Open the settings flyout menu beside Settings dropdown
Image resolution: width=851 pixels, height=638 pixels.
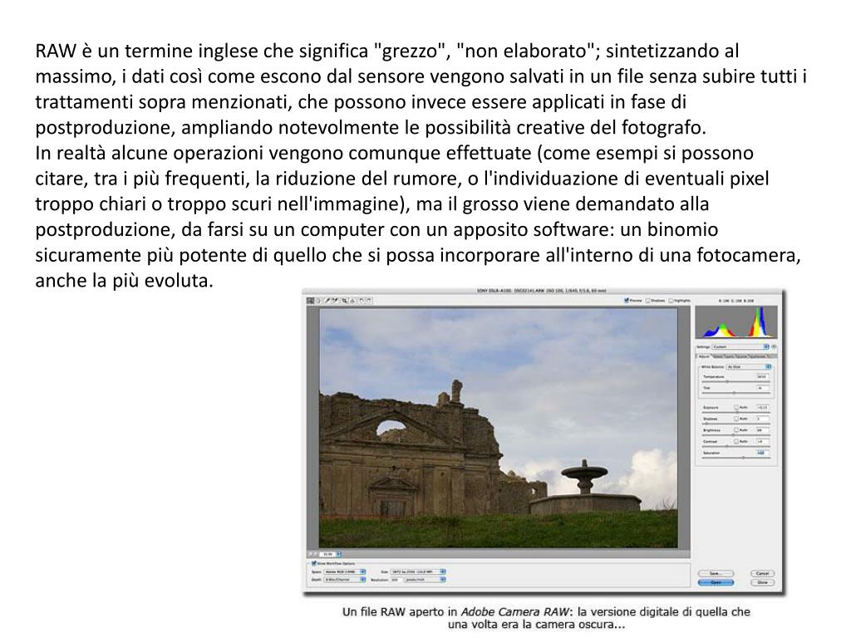point(774,346)
